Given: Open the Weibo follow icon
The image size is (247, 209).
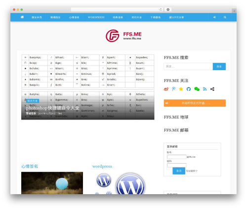Looking at the screenshot, I should pos(166,89).
